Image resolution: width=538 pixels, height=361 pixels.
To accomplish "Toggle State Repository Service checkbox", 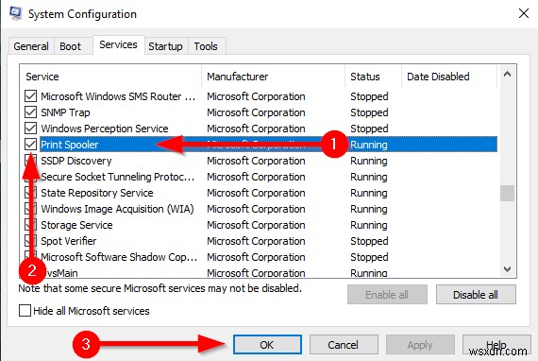I will (30, 193).
